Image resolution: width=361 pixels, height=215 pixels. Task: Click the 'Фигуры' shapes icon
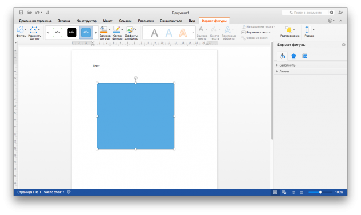pyautogui.click(x=20, y=30)
